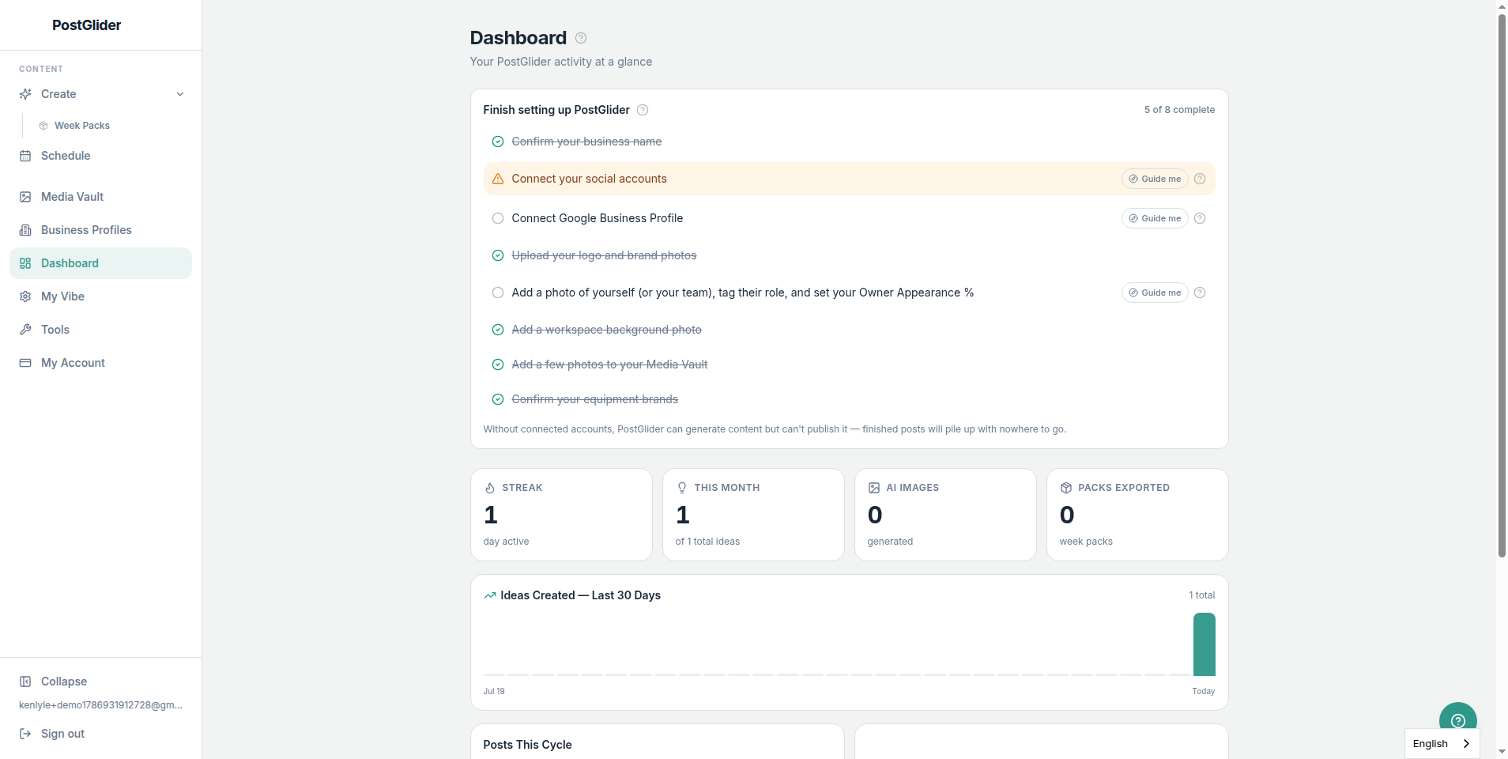Click 'Jul 19' chart axis label
This screenshot has height=759, width=1508.
tap(494, 691)
